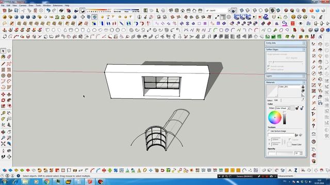Screen dimensions: 330x185
Task: Select the Orbit tool
Action: [x=3, y=132]
